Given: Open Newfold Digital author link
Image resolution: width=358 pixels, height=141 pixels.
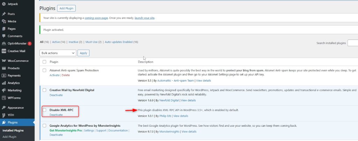Looking at the screenshot, I should coord(169,100).
